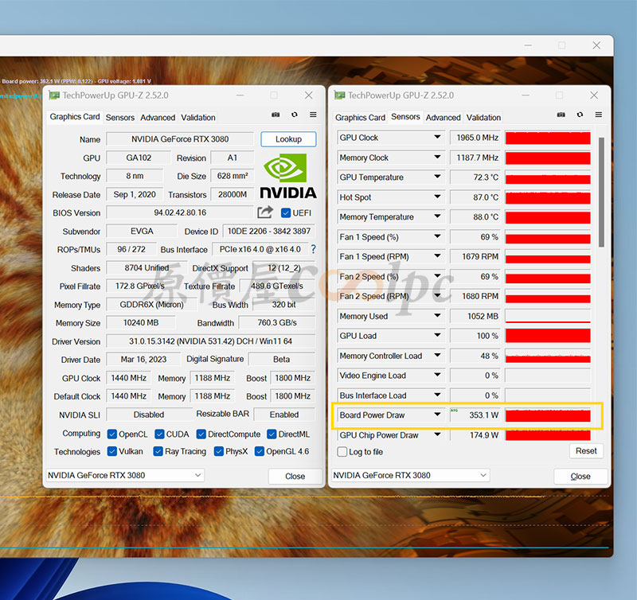The height and width of the screenshot is (600, 637).
Task: Click the GPU Clock red sensor graph
Action: [x=548, y=138]
